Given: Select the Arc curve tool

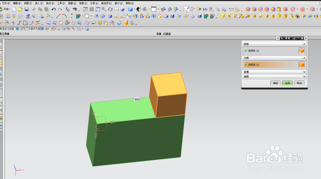Looking at the screenshot, I should 65,16.
